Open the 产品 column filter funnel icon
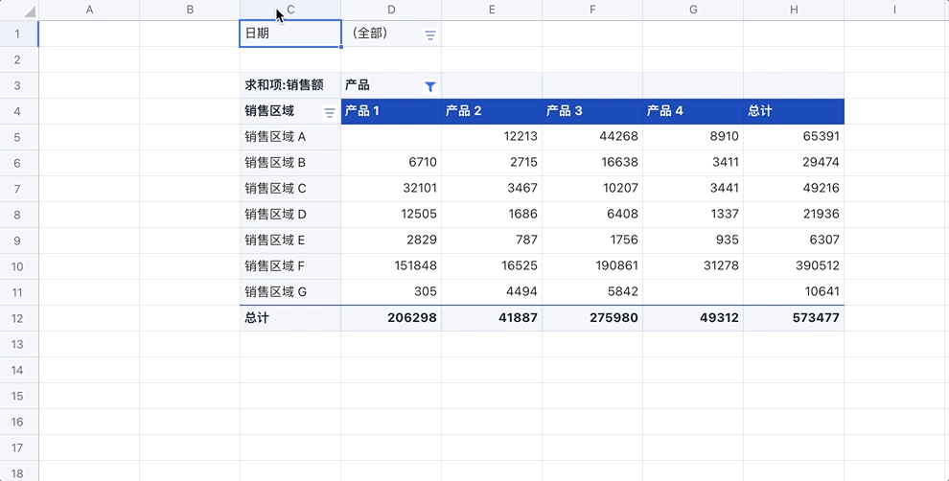The height and width of the screenshot is (481, 949). (x=429, y=87)
